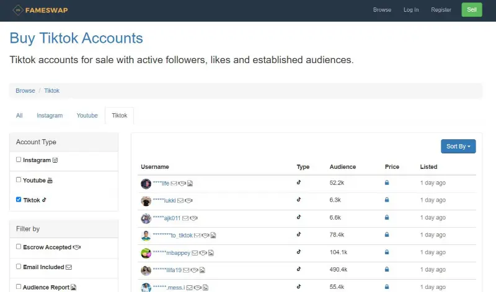Uncheck the Tiktok account type checkbox
Image resolution: width=496 pixels, height=292 pixels.
19,200
